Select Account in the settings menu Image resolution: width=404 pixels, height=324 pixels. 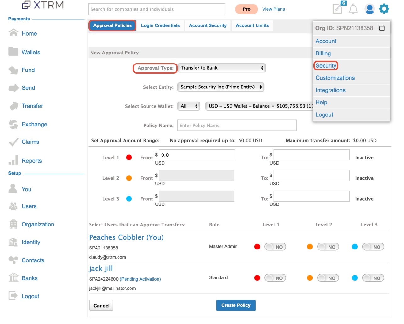pyautogui.click(x=326, y=41)
